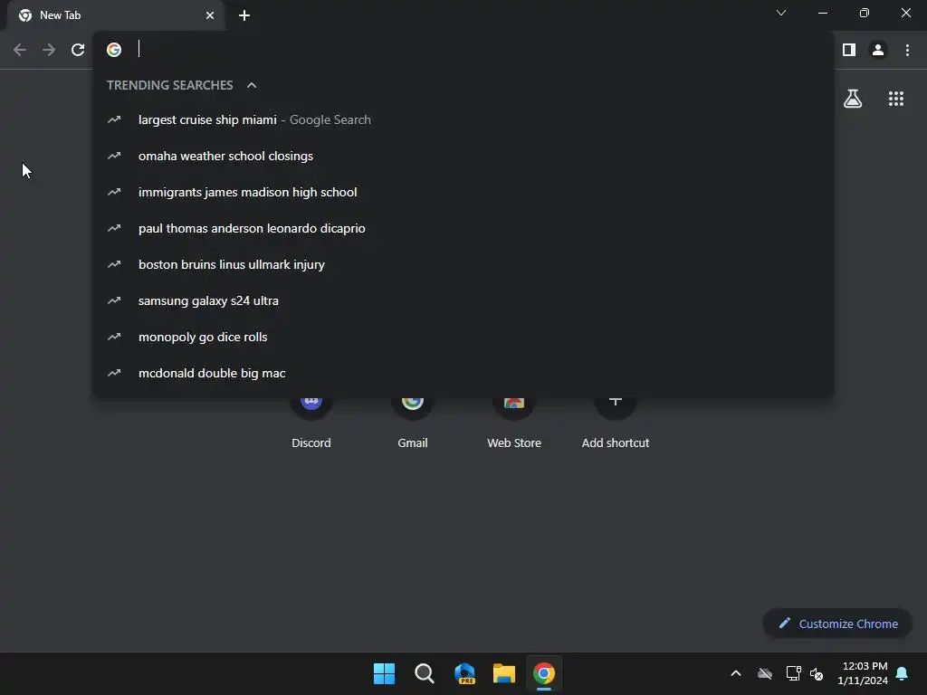The height and width of the screenshot is (695, 927).
Task: Select 'monopoly go dice rolls' suggestion
Action: [463, 337]
